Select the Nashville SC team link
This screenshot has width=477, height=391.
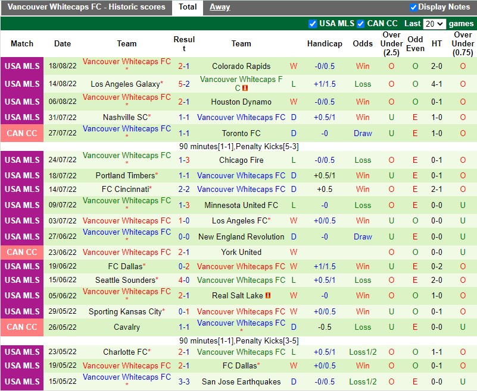tap(125, 117)
